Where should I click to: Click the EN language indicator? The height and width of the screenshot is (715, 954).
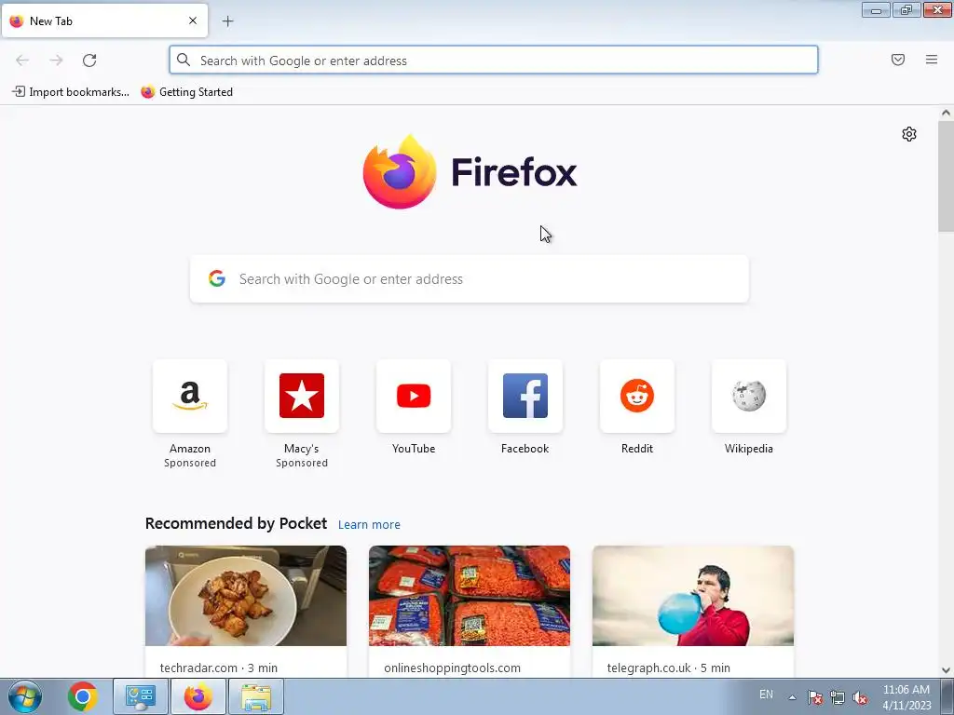click(x=766, y=695)
